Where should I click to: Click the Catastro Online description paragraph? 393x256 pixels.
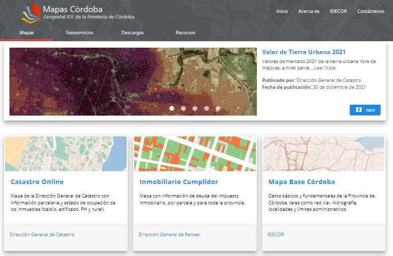(63, 202)
